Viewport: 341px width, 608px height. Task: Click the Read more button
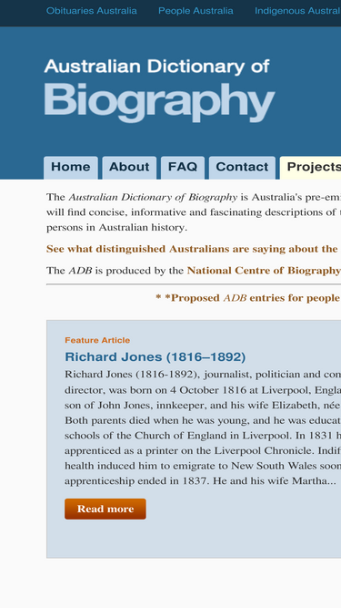click(105, 509)
